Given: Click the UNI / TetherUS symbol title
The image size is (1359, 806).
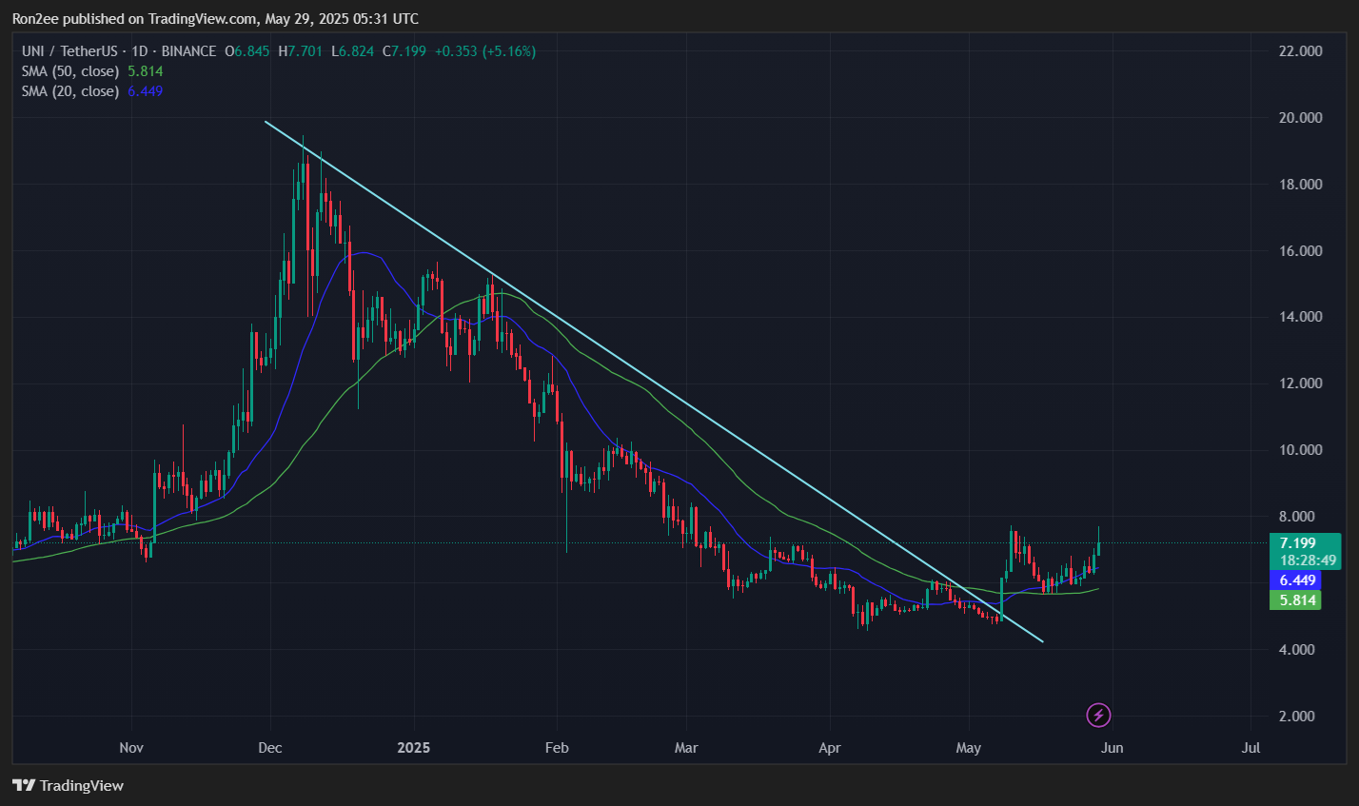Looking at the screenshot, I should coord(71,51).
